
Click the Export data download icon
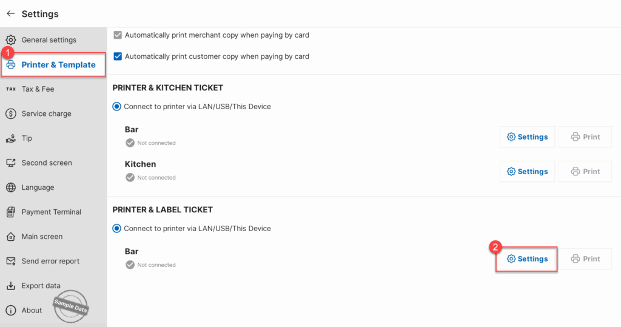(x=10, y=286)
